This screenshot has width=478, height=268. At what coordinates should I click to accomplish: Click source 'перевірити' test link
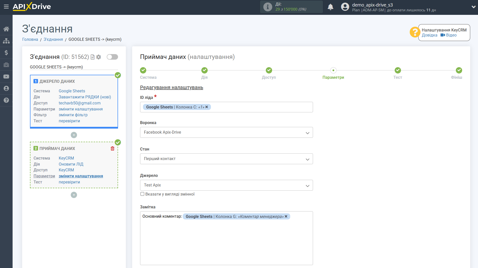69,121
